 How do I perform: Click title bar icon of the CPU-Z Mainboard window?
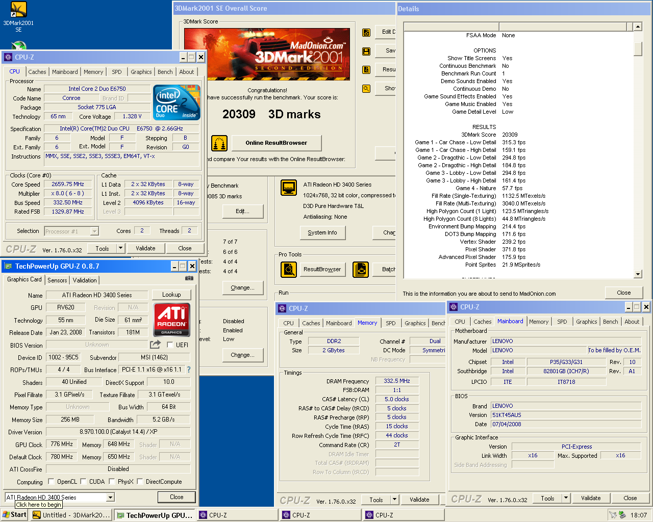453,307
